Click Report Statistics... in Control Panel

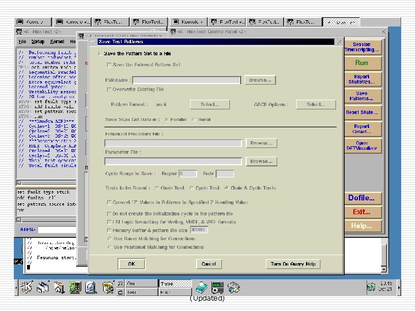[362, 79]
